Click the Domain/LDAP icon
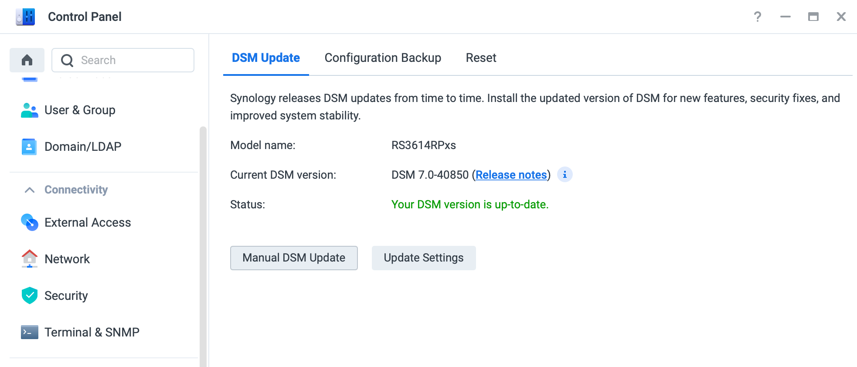The image size is (857, 367). point(29,147)
